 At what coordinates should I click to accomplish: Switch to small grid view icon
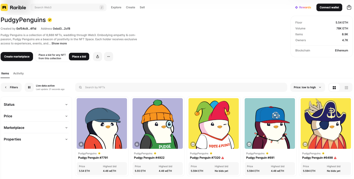346,88
